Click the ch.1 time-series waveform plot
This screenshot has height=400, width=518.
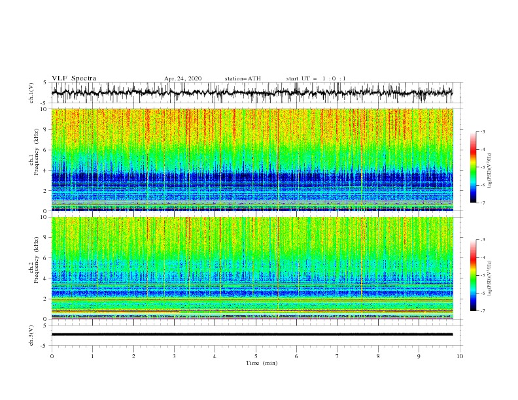point(252,93)
